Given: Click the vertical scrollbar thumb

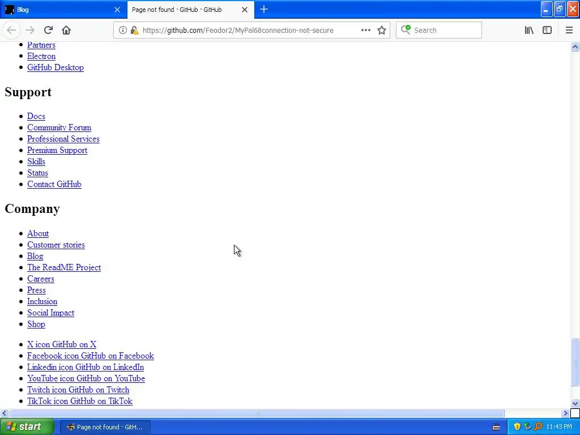Looking at the screenshot, I should 575,361.
